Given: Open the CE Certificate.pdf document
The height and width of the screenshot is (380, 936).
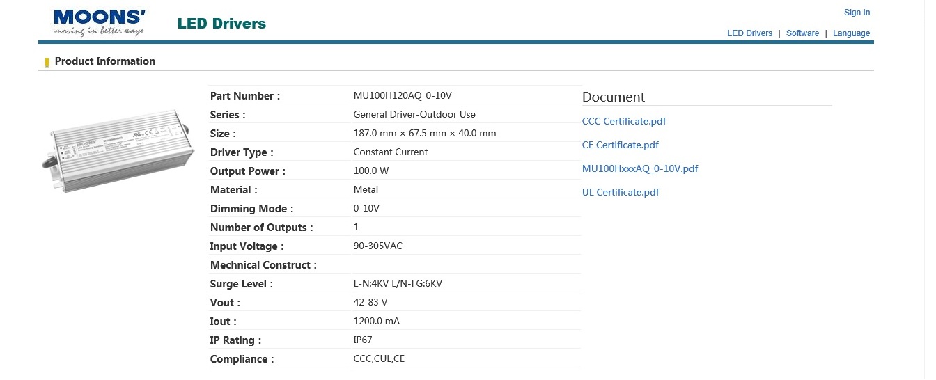Looking at the screenshot, I should pyautogui.click(x=620, y=145).
